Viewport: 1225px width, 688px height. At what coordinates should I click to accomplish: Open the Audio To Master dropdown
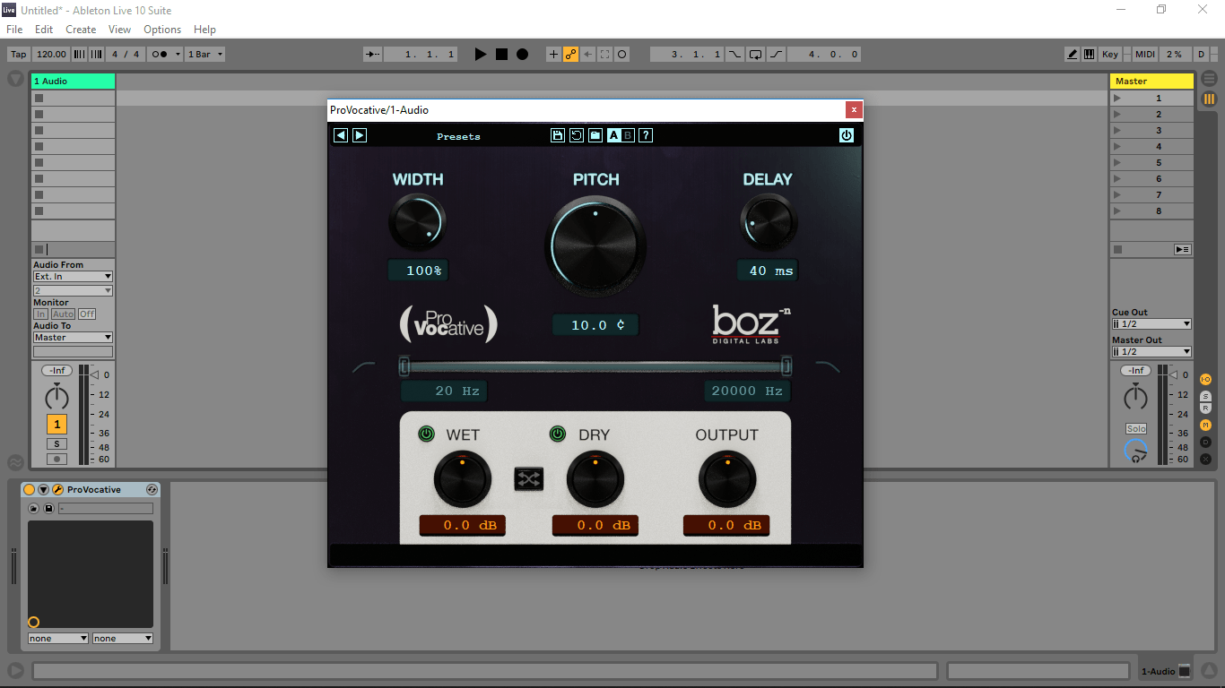73,338
